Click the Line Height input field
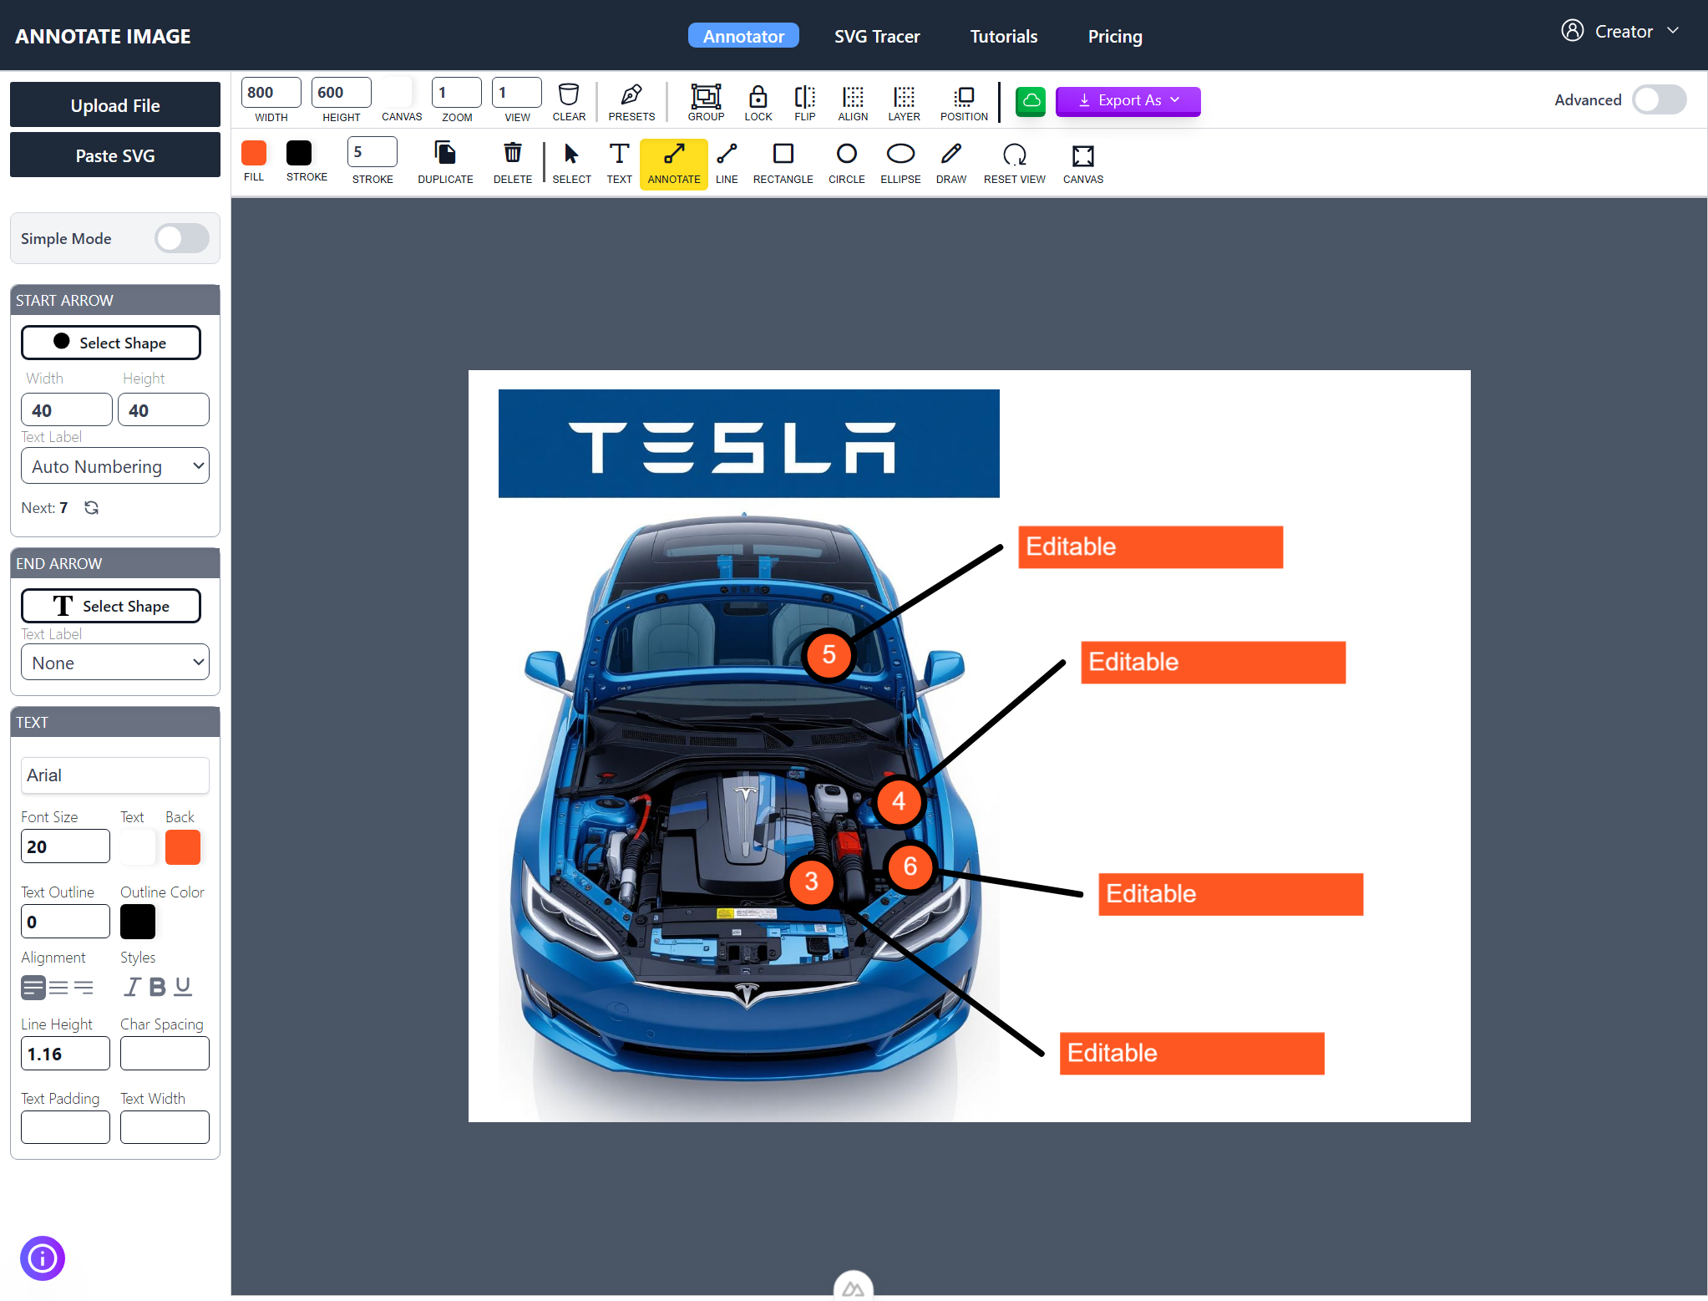This screenshot has height=1301, width=1708. [x=65, y=1054]
